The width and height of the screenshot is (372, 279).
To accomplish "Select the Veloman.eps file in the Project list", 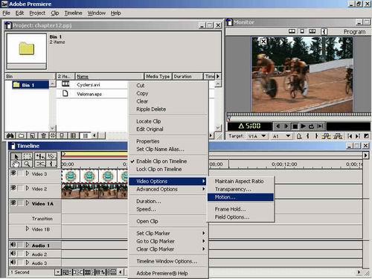I will [89, 94].
